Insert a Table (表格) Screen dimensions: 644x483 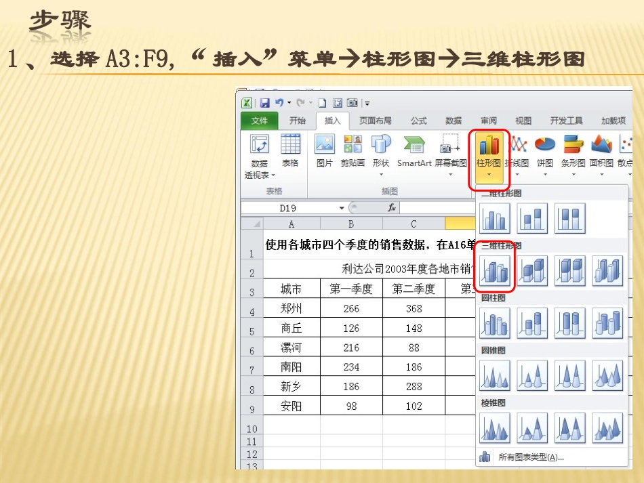pos(290,150)
